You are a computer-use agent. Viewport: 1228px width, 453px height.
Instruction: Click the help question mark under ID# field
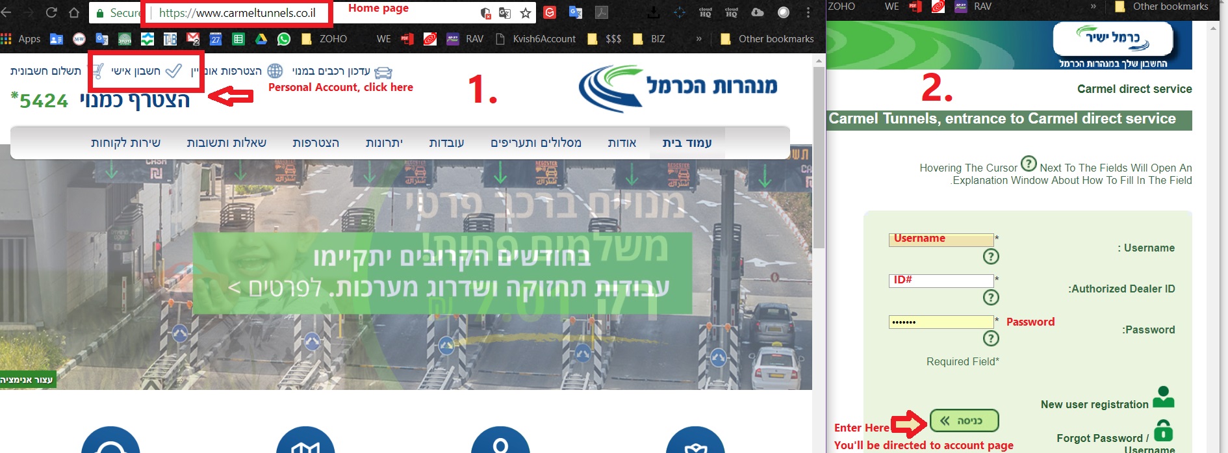click(991, 298)
